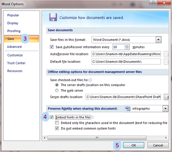Click the Server drafts location field
Image resolution: width=172 pixels, height=152 pixels.
[x=123, y=97]
